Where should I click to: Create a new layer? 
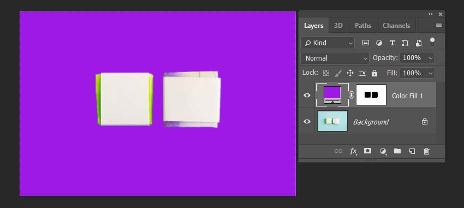tap(412, 151)
